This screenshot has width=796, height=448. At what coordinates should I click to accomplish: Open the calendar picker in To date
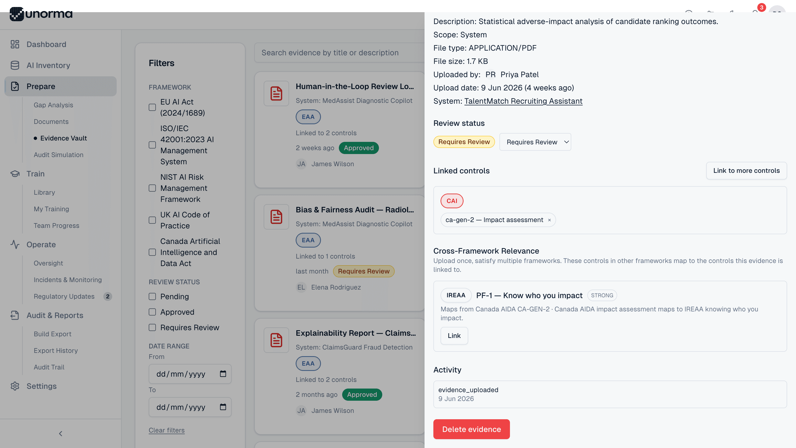[x=223, y=407]
